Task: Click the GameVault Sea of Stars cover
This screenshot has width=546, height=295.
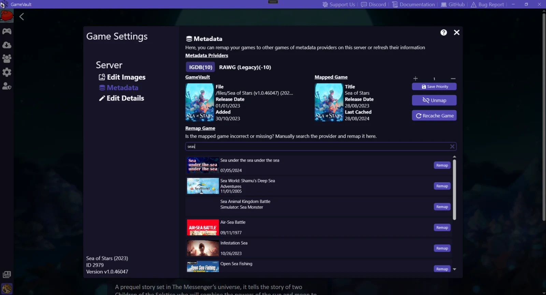Action: pyautogui.click(x=200, y=102)
